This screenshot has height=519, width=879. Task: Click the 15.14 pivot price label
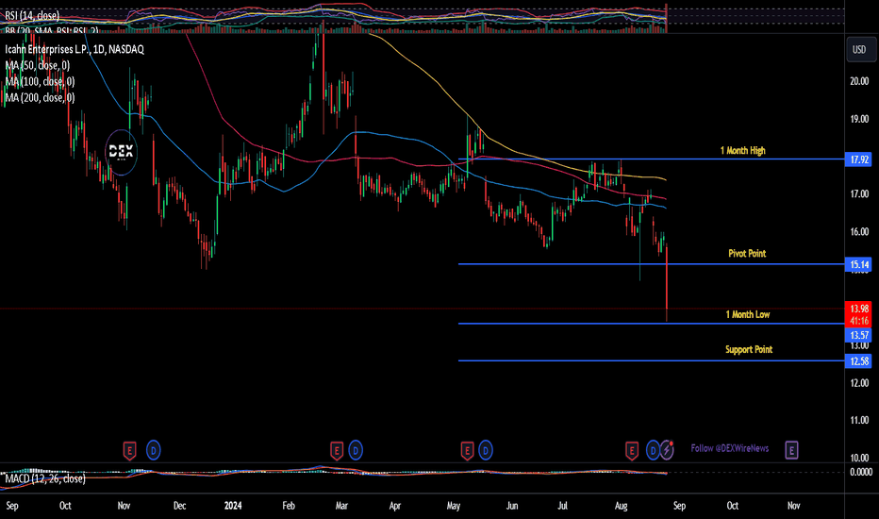click(x=859, y=265)
